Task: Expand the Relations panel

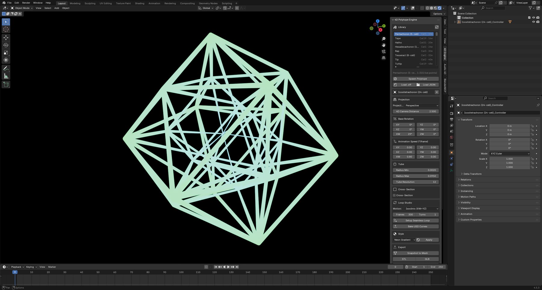Action: tap(466, 180)
